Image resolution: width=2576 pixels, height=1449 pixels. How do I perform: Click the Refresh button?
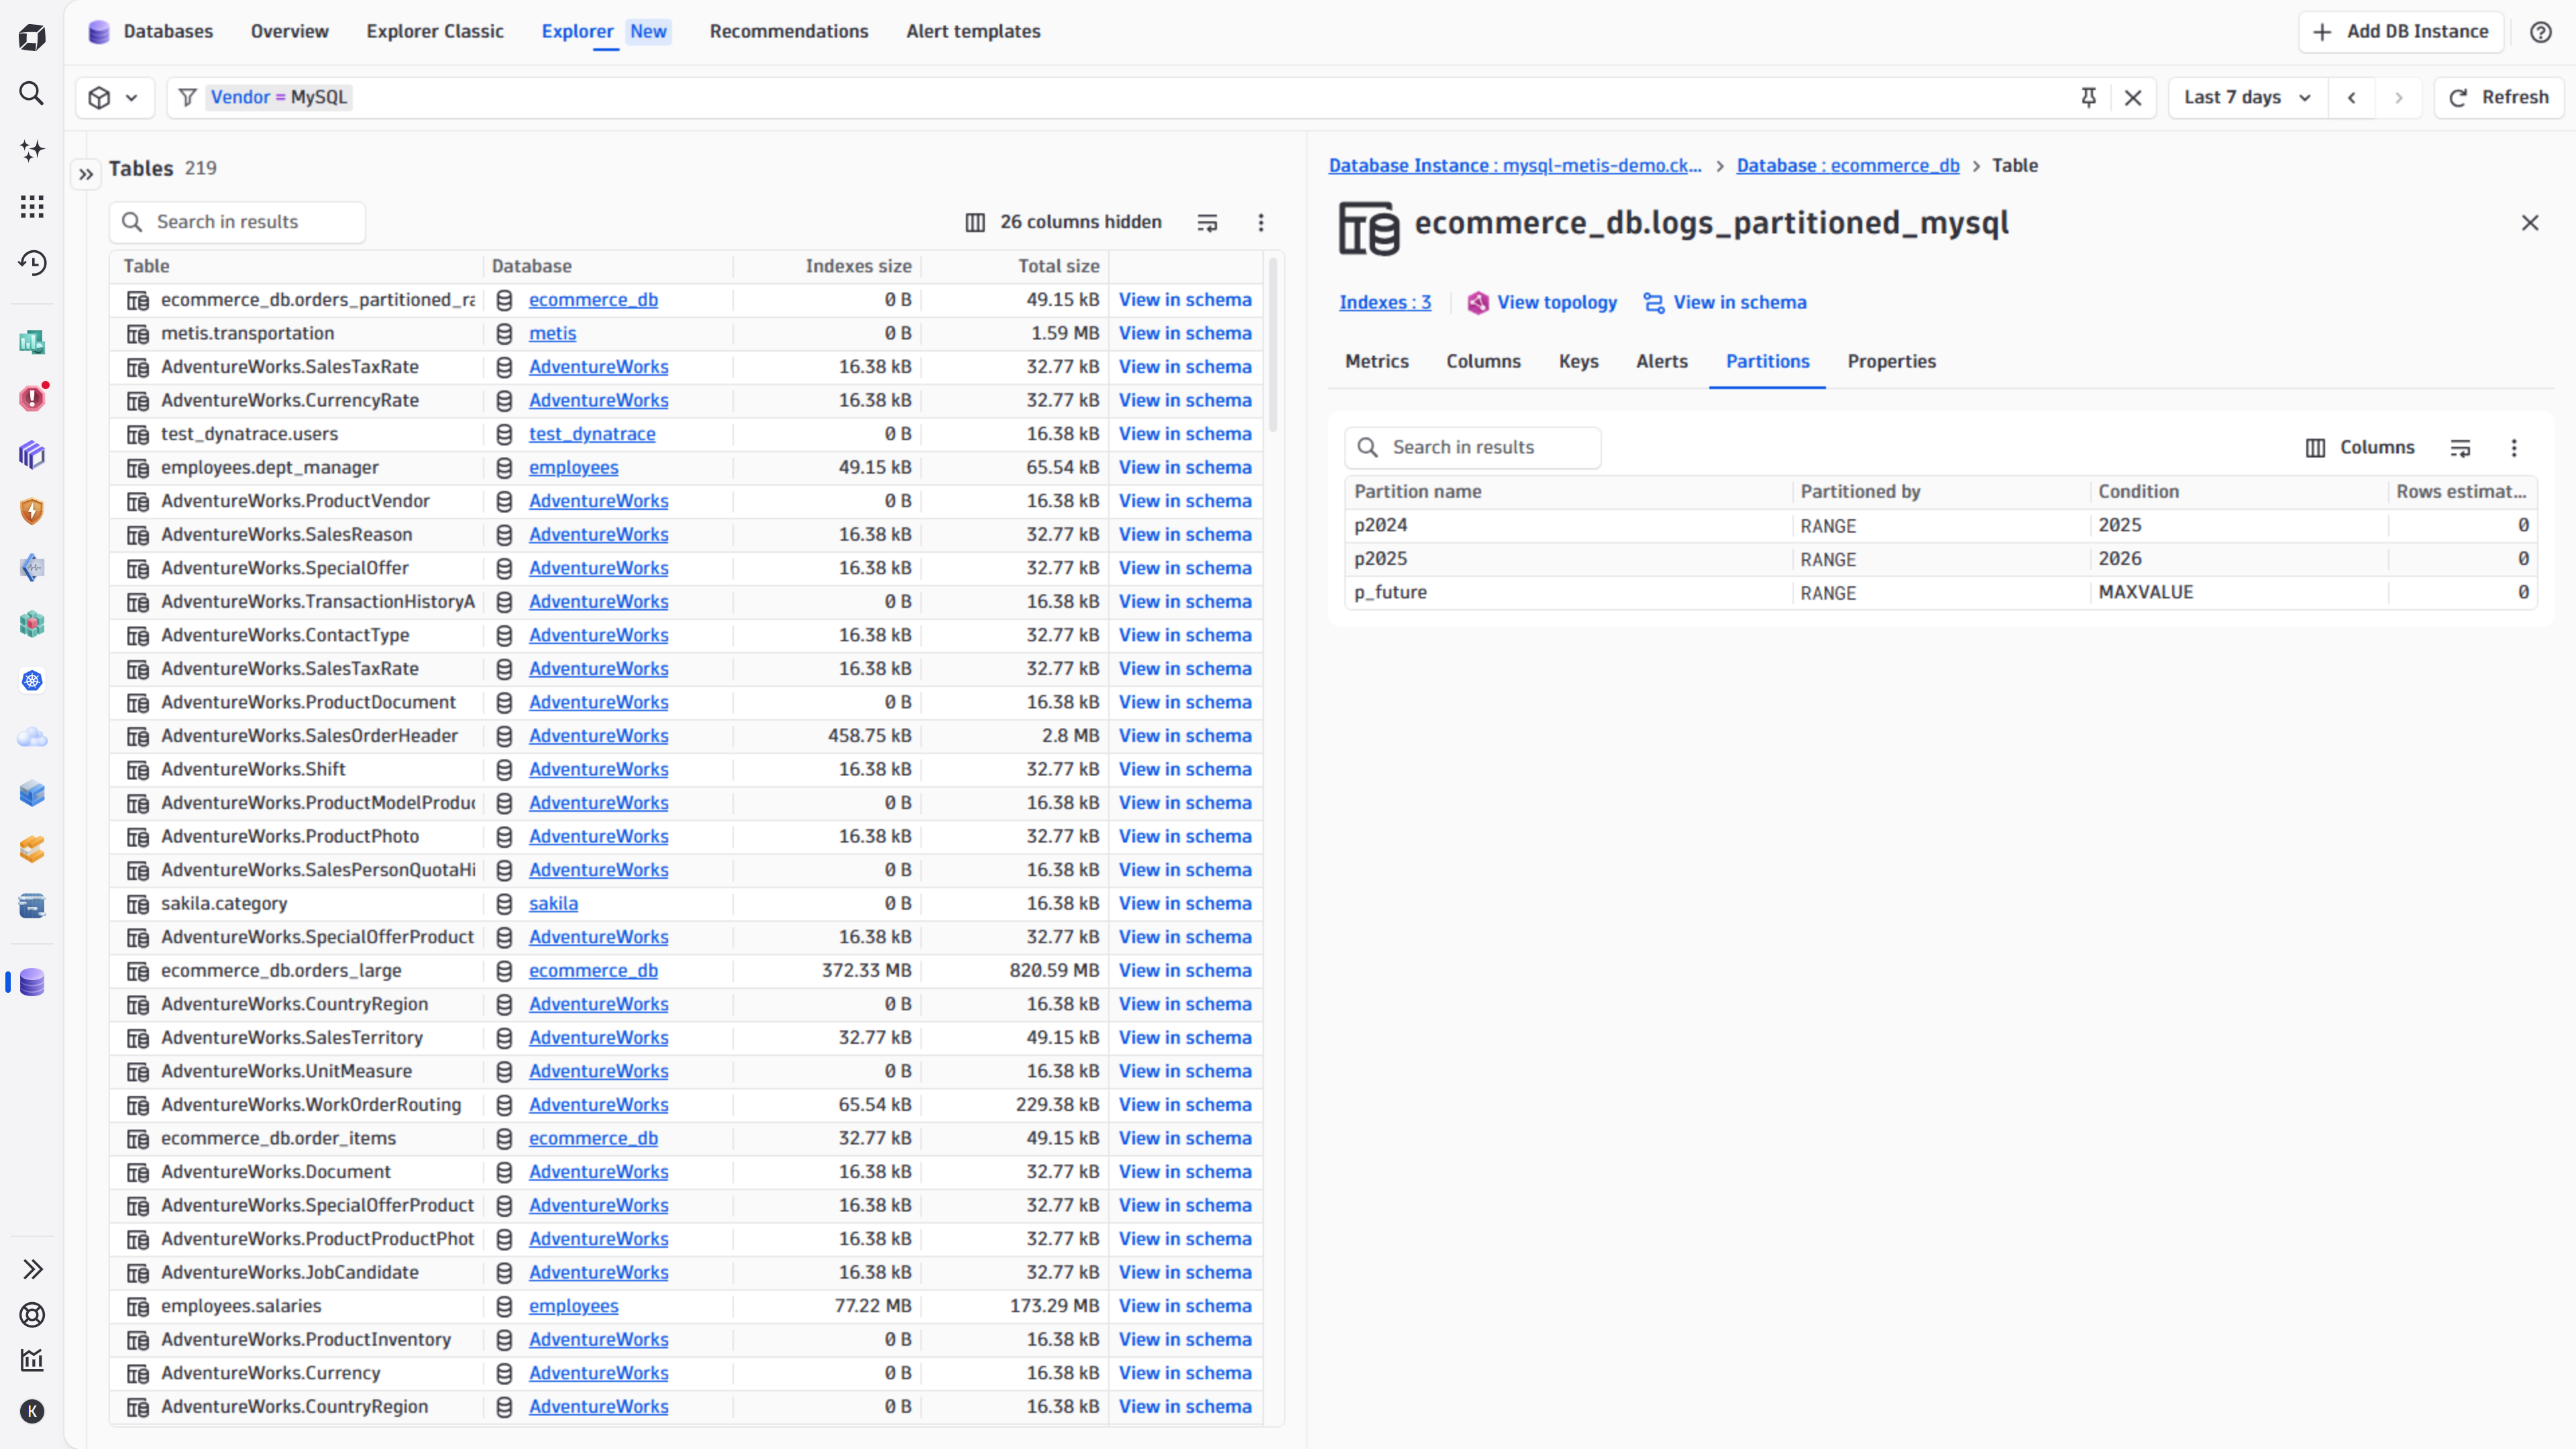[x=2498, y=97]
